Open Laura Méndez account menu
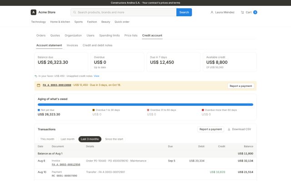 (222, 12)
